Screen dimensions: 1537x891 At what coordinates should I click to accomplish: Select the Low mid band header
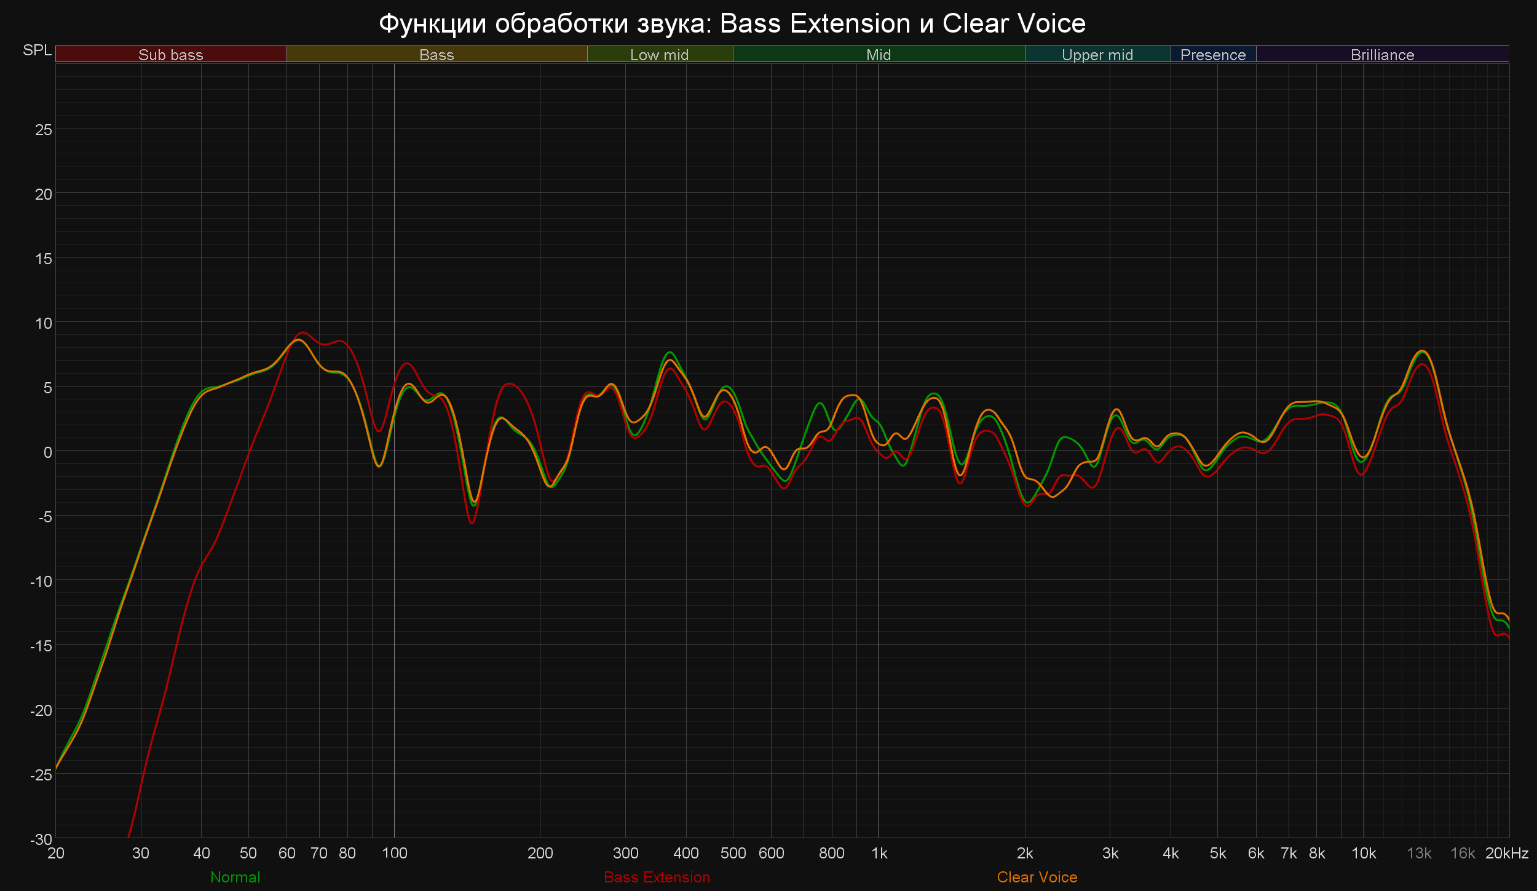click(659, 55)
